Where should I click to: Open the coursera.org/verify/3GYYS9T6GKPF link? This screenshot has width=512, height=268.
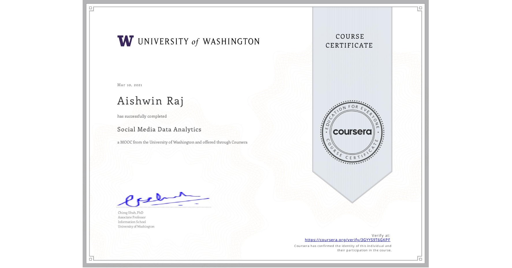348,240
